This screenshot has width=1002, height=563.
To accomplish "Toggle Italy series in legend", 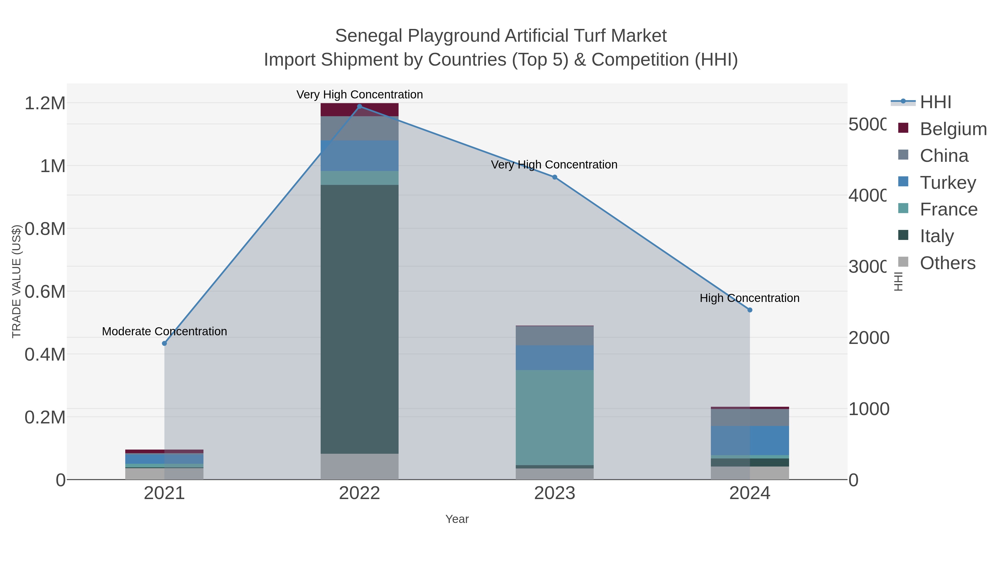I will click(x=926, y=236).
